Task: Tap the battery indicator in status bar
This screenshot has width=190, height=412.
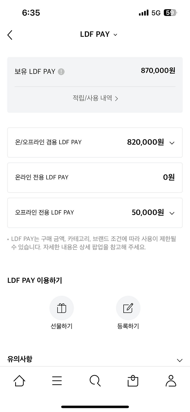Action: pyautogui.click(x=170, y=13)
